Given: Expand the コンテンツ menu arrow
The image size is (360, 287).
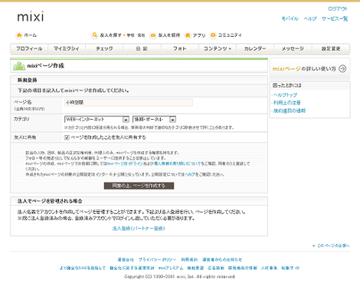Looking at the screenshot, I should click(x=230, y=48).
